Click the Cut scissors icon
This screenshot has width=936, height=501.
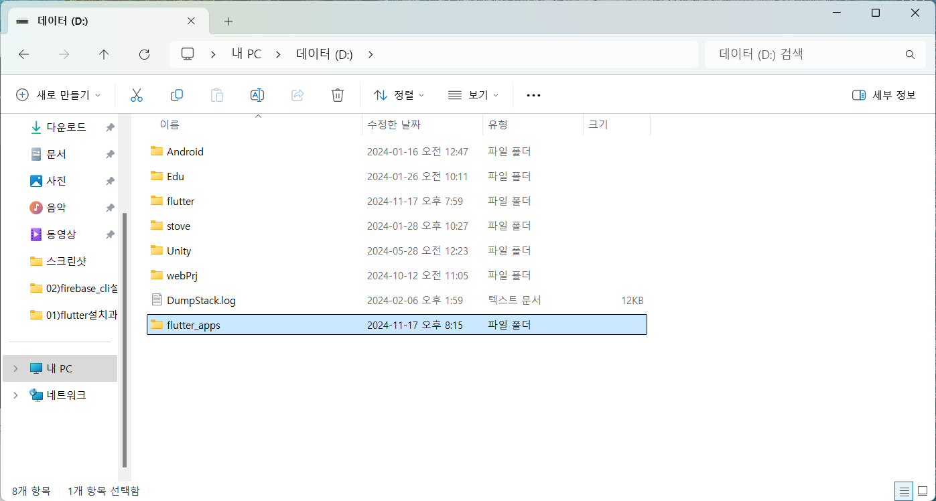137,95
